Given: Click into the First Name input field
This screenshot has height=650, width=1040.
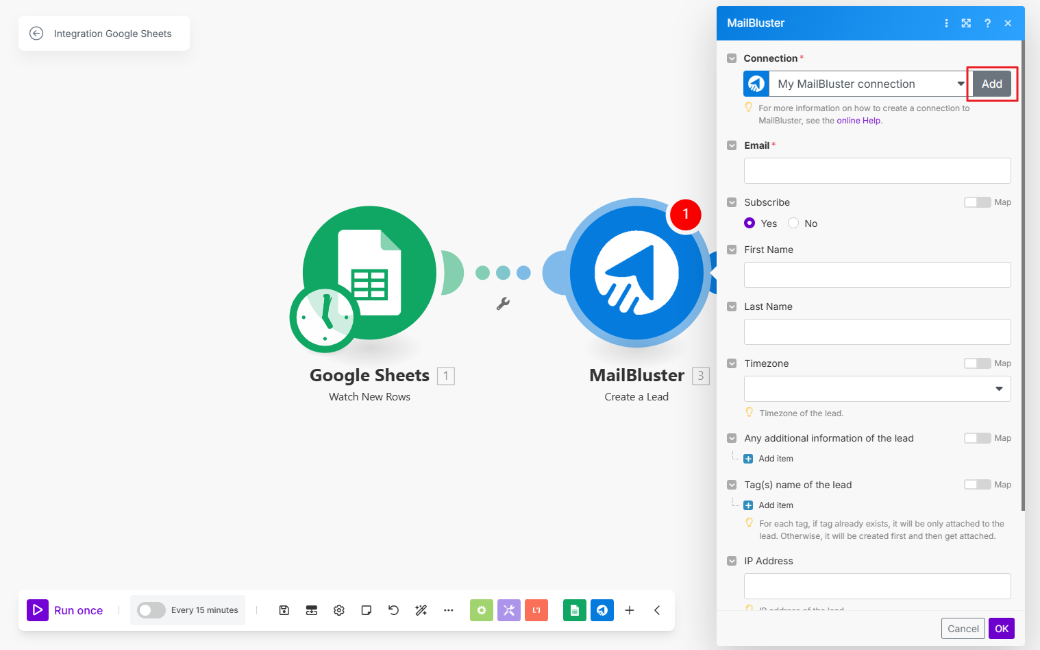Looking at the screenshot, I should click(x=877, y=275).
